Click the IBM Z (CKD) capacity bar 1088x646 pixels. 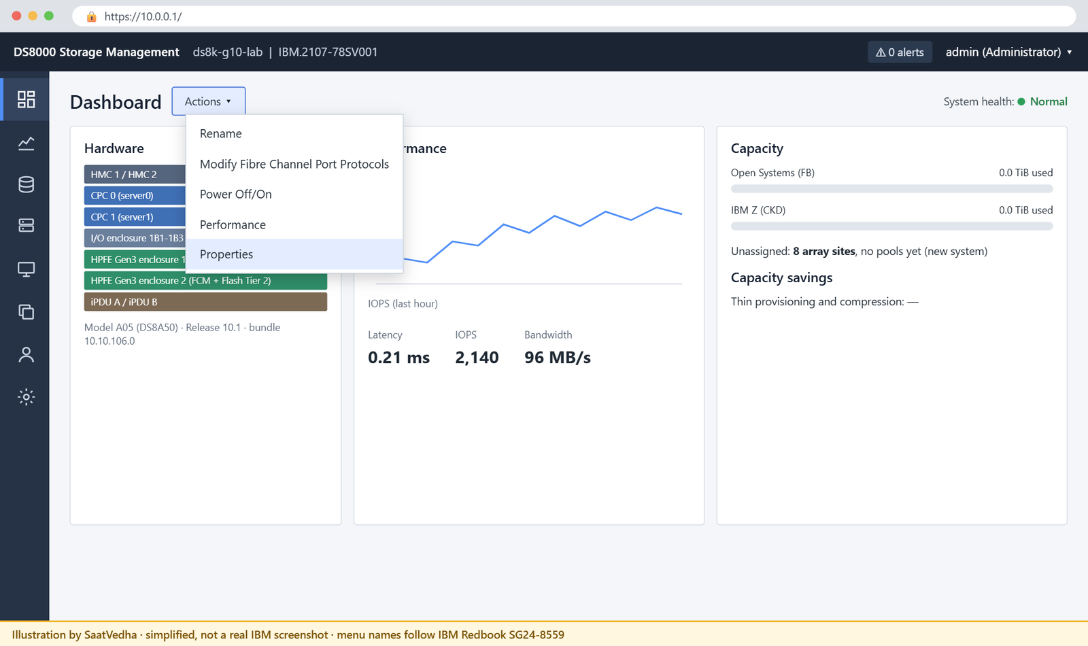point(891,226)
